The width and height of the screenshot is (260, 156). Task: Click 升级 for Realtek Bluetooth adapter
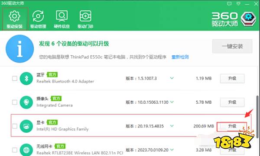[232, 78]
